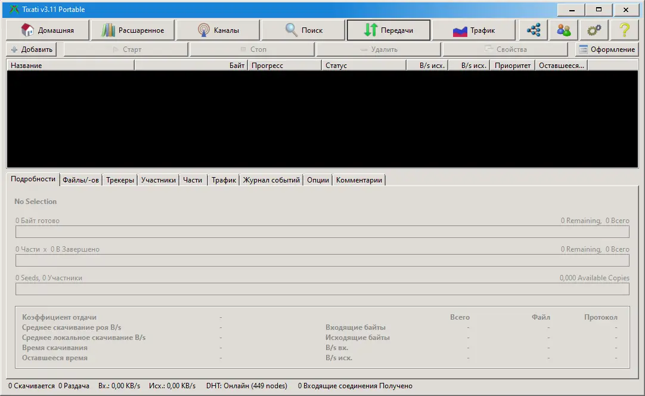Click the Входящие байты label
645x396 pixels.
coord(355,327)
